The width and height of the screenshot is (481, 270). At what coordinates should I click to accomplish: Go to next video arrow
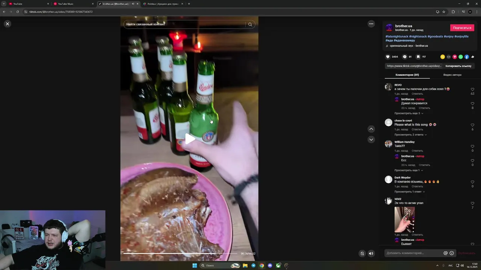tap(371, 139)
